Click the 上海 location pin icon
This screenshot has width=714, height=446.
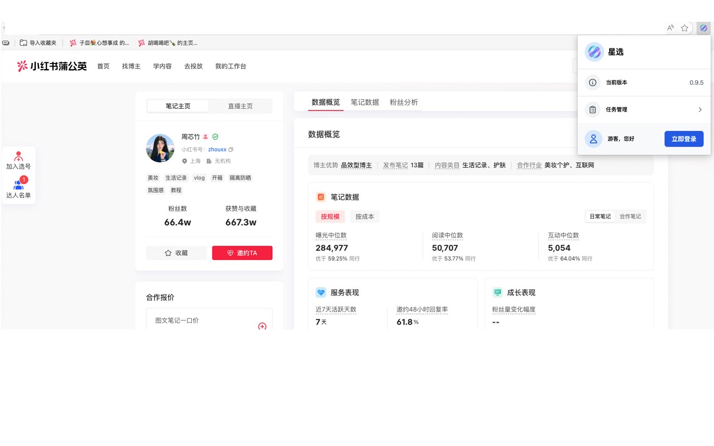(x=185, y=161)
